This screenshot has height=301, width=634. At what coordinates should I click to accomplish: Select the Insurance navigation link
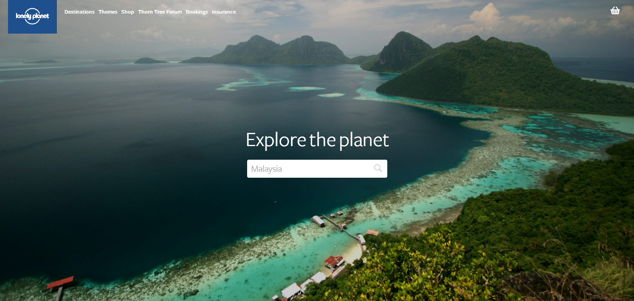pos(223,12)
